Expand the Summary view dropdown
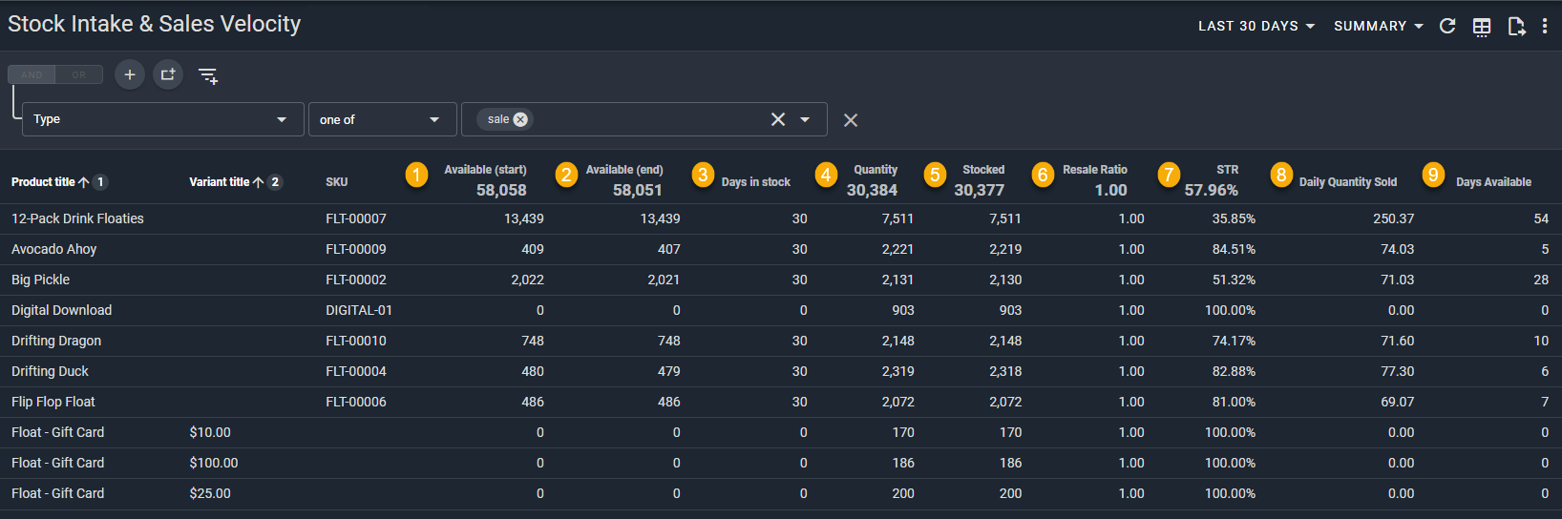 1378,26
